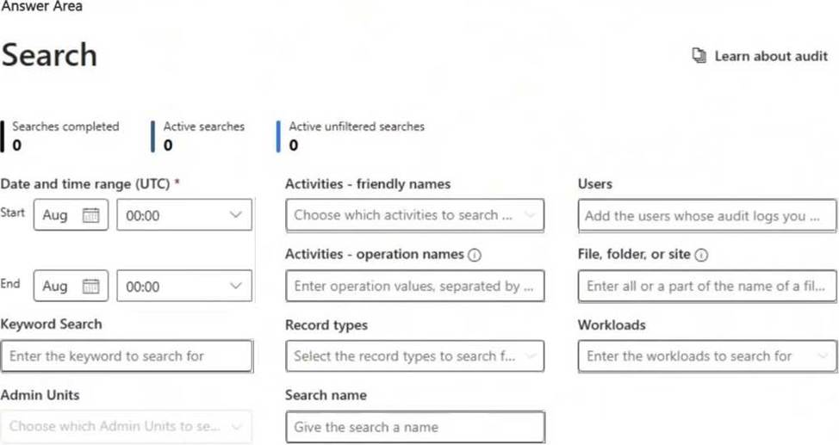Focus the Users input field

(x=707, y=216)
